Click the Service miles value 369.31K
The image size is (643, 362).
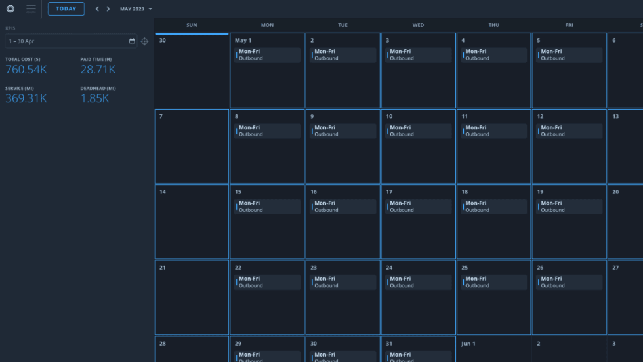click(26, 98)
